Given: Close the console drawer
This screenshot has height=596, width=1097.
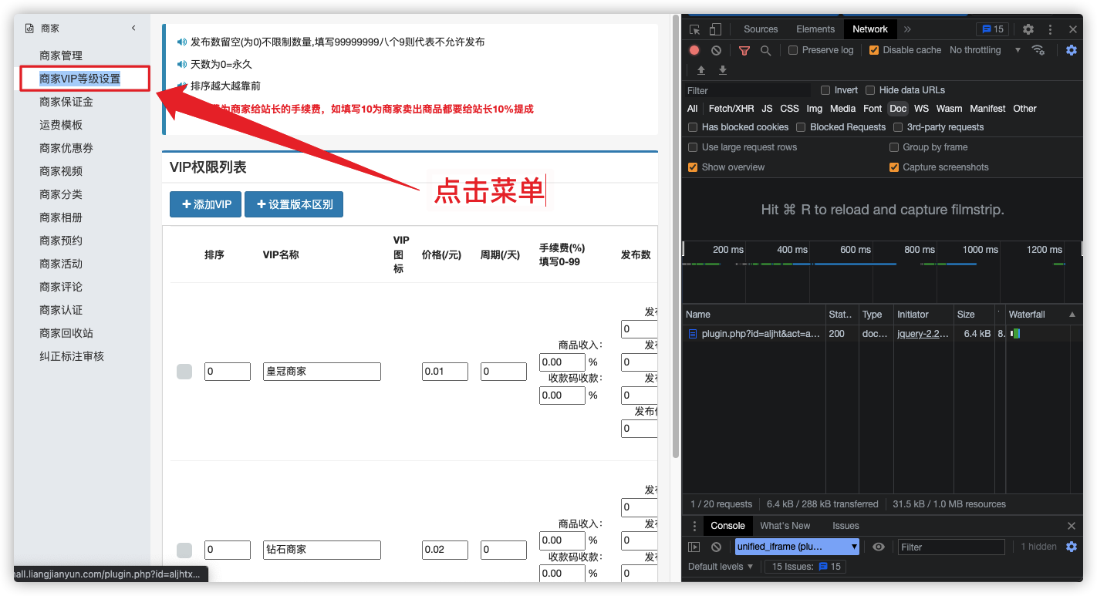Looking at the screenshot, I should click(x=1072, y=526).
